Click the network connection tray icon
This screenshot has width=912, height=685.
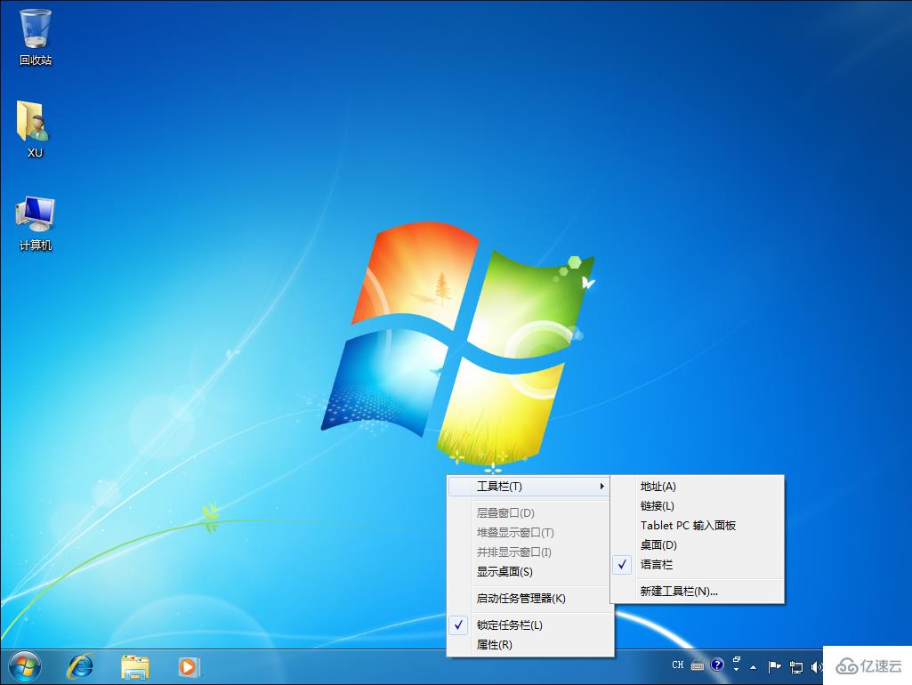(796, 667)
